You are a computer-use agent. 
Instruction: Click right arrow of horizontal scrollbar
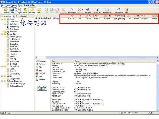pyautogui.click(x=157, y=57)
